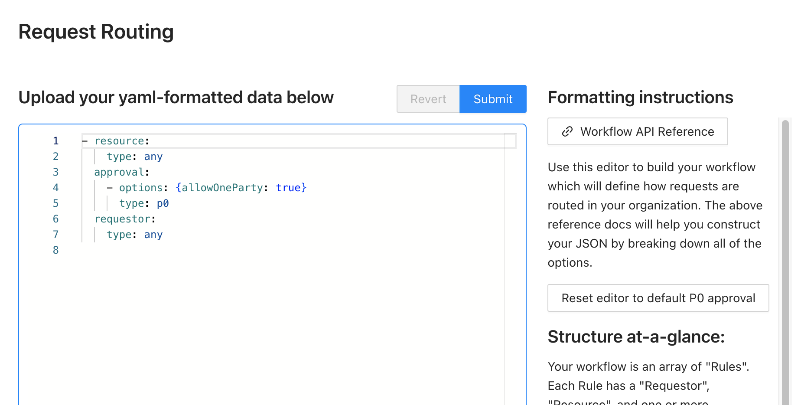Click the 'approval' key on line 3
Viewport: 801px width, 405px height.
point(119,172)
